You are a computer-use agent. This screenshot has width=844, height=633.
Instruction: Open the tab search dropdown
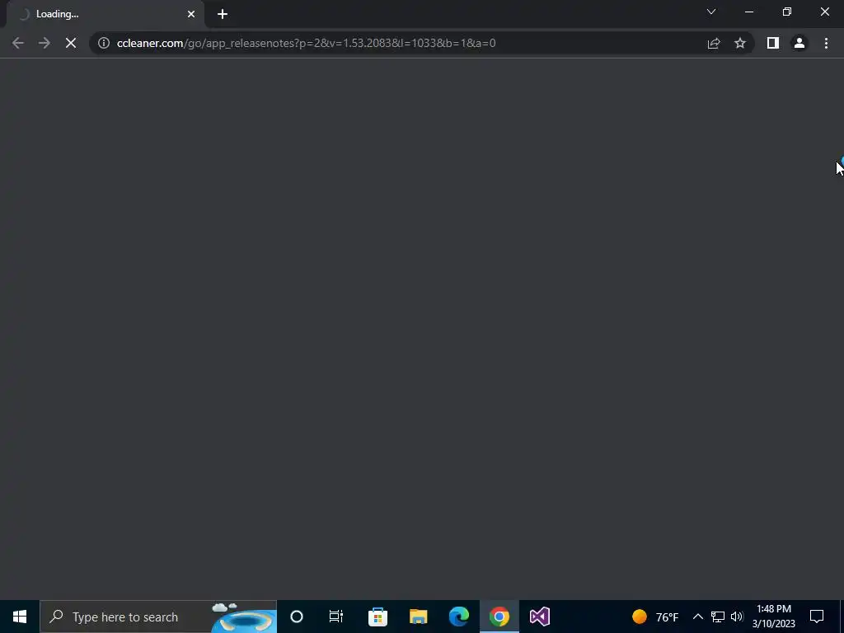tap(711, 12)
